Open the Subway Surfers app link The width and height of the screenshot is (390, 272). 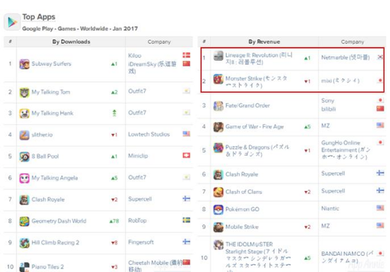tap(51, 64)
